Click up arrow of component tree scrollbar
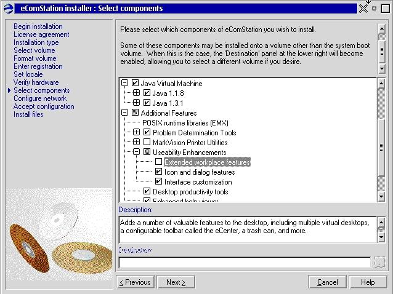393x294 pixels. pos(381,84)
